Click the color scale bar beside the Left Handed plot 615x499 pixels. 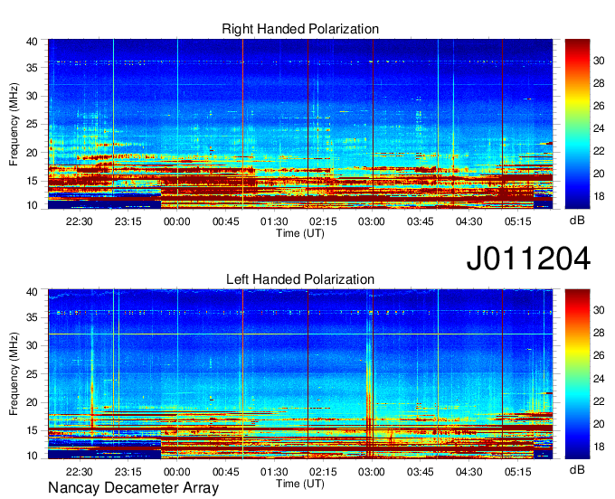coord(577,374)
